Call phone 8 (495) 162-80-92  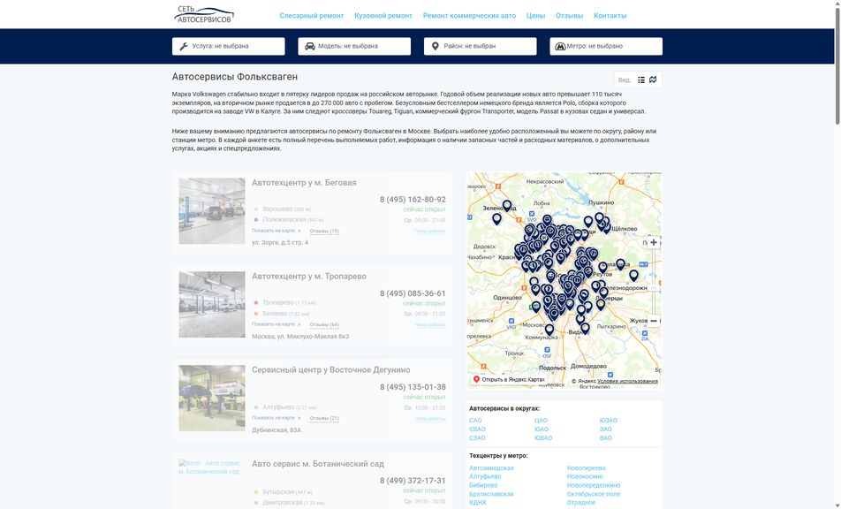click(x=413, y=200)
